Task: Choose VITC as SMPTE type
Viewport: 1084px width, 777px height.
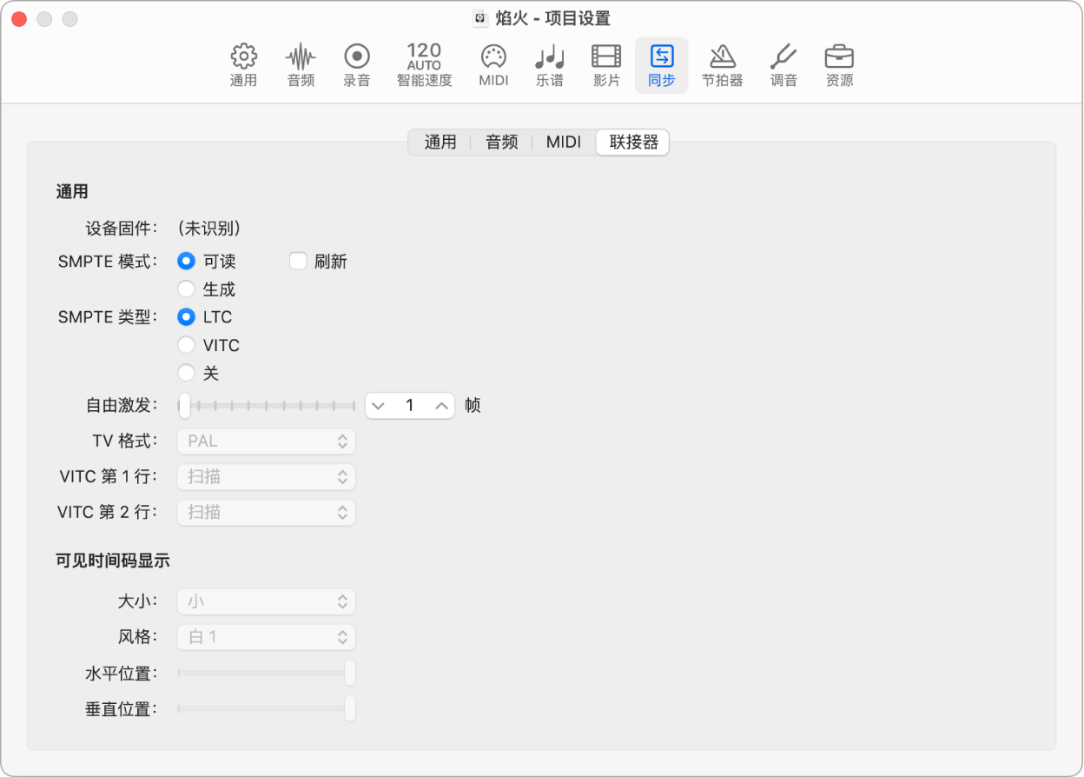Action: coord(186,345)
